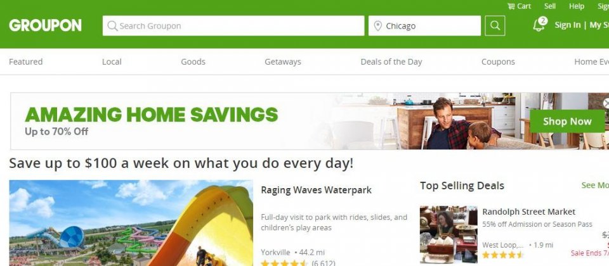
Task: Close the Amazing Home Savings banner
Action: click(606, 103)
